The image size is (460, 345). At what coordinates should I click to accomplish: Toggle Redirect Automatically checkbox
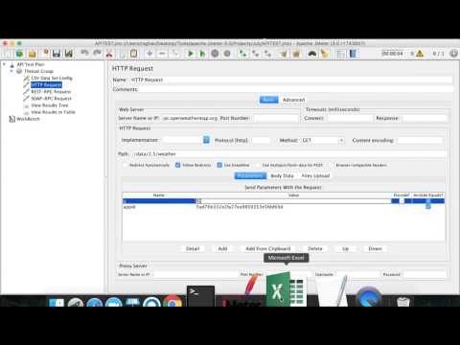tap(125, 165)
